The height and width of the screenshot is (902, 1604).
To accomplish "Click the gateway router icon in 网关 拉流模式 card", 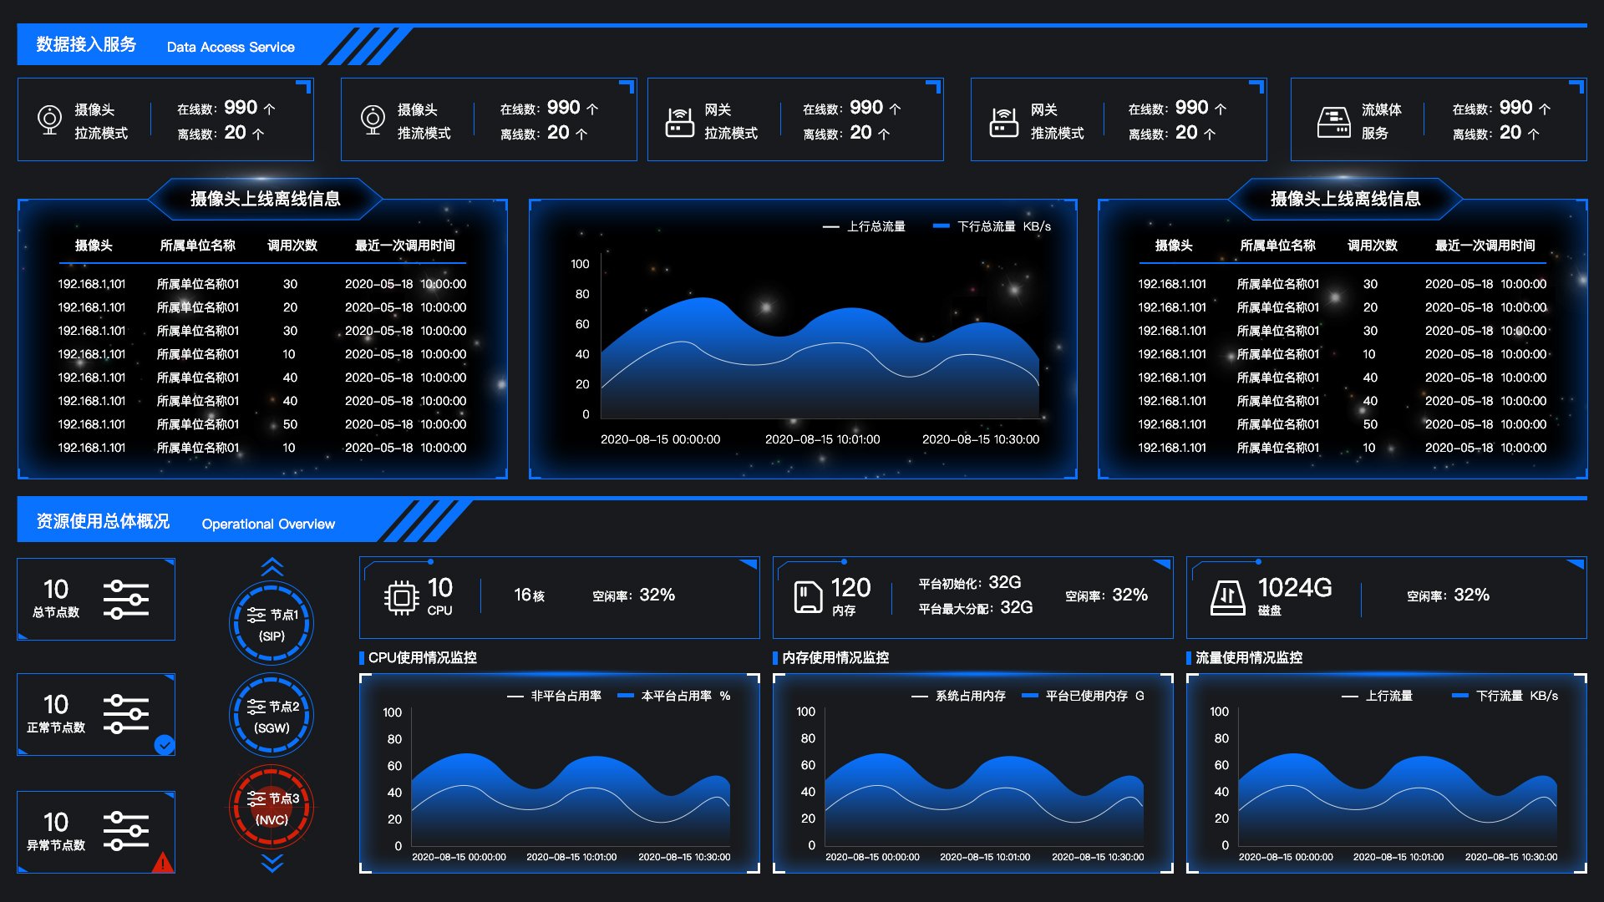I will [x=680, y=122].
